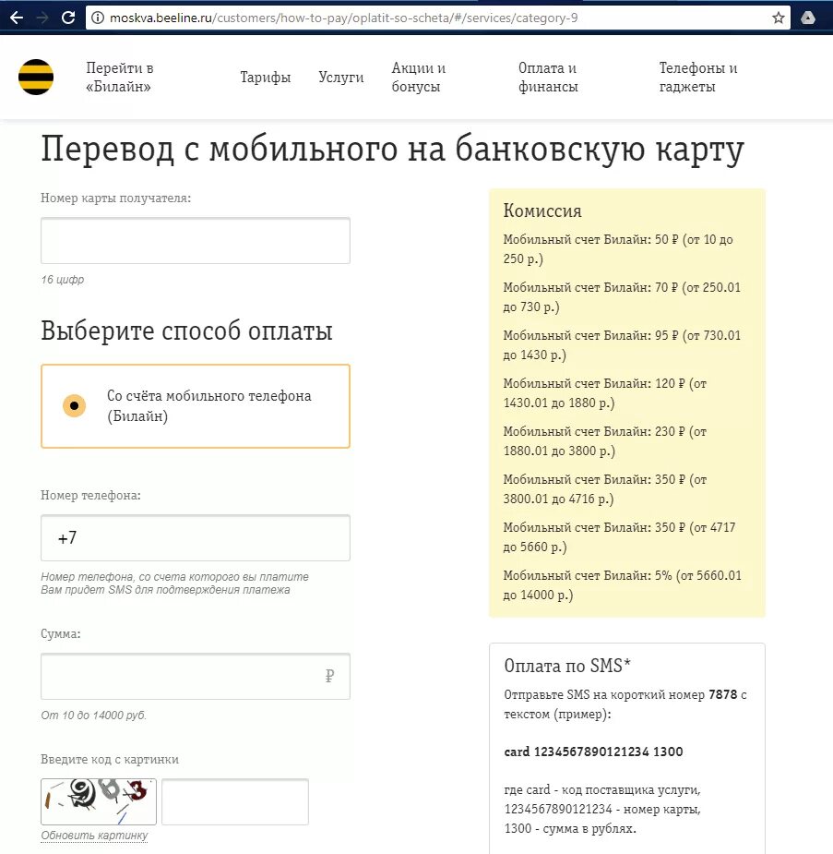Focus the Номер карты получателя field

pos(196,241)
